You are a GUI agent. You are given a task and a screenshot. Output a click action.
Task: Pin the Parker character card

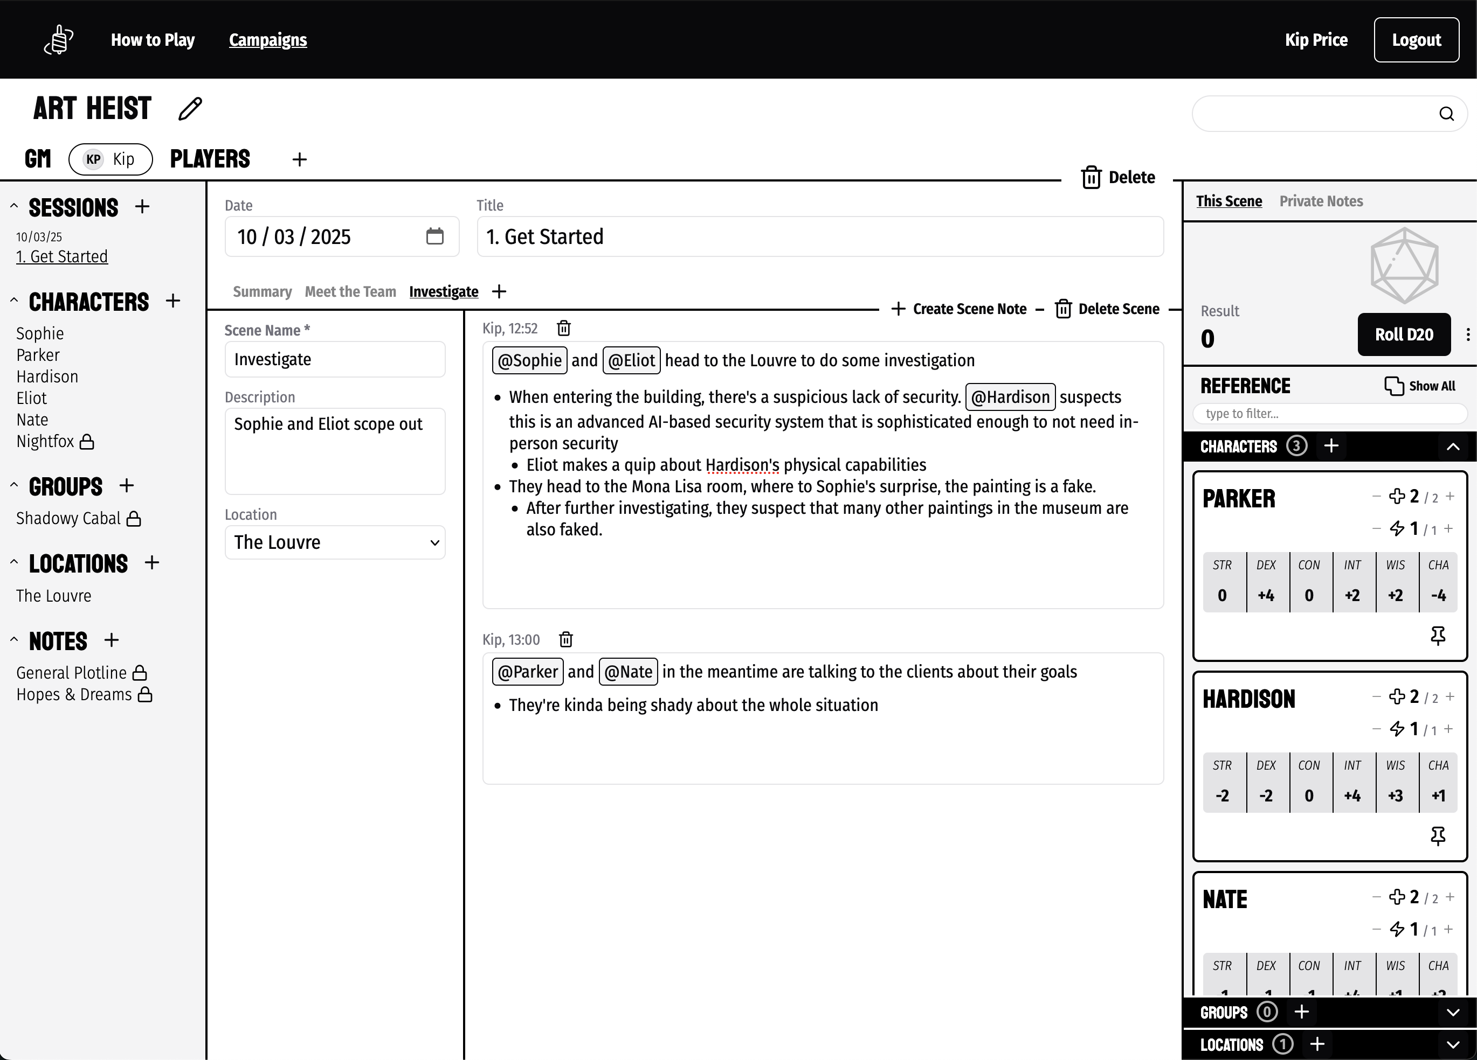(x=1438, y=636)
